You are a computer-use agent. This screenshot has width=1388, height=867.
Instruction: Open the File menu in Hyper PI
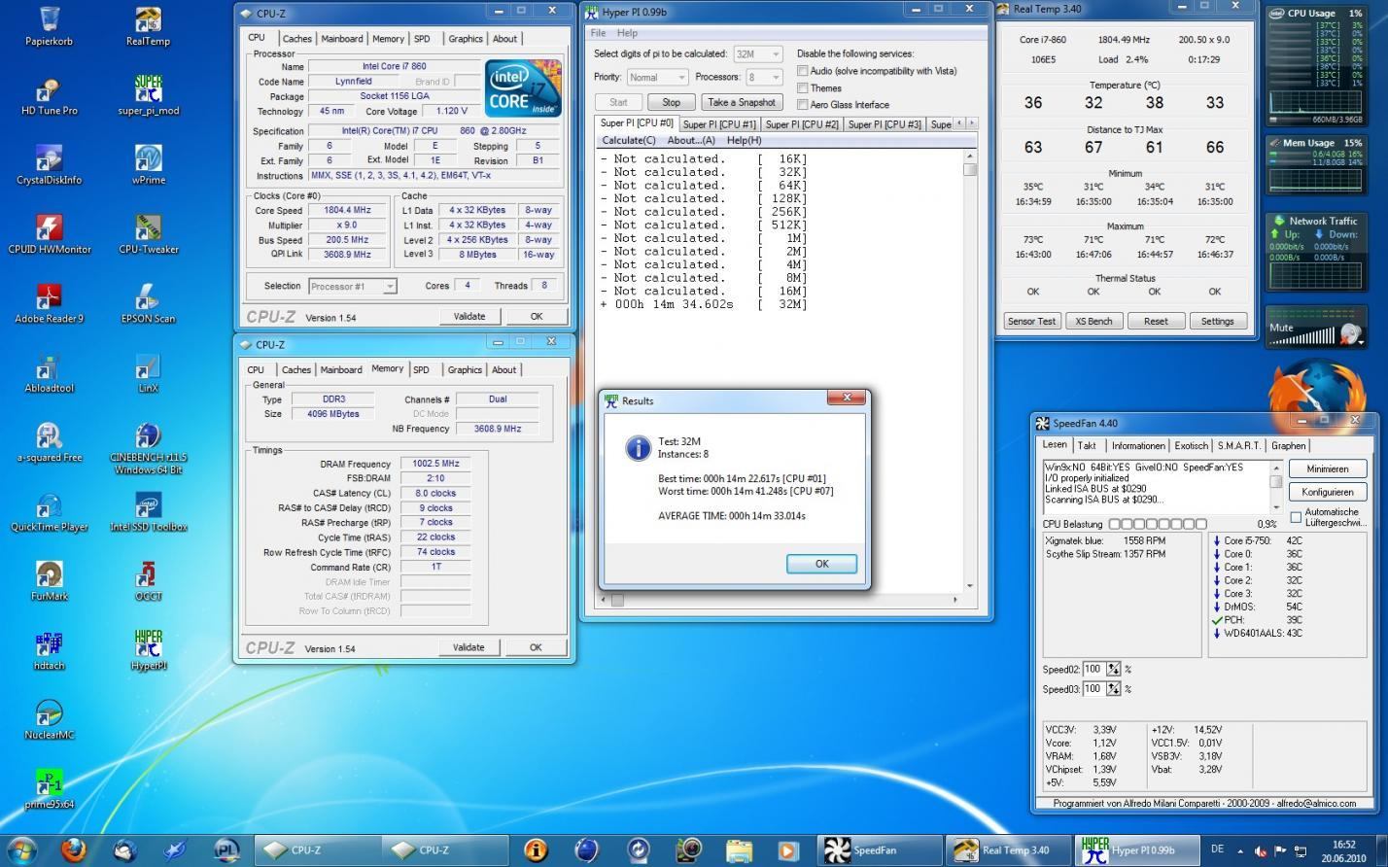598,33
